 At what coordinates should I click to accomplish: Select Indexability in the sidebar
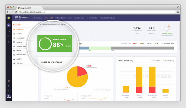pyautogui.click(x=20, y=38)
